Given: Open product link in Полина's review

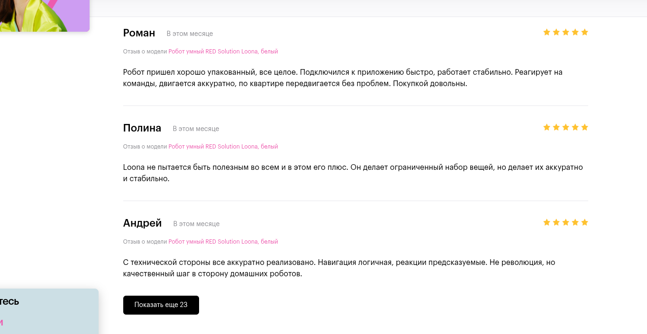Looking at the screenshot, I should pos(223,147).
